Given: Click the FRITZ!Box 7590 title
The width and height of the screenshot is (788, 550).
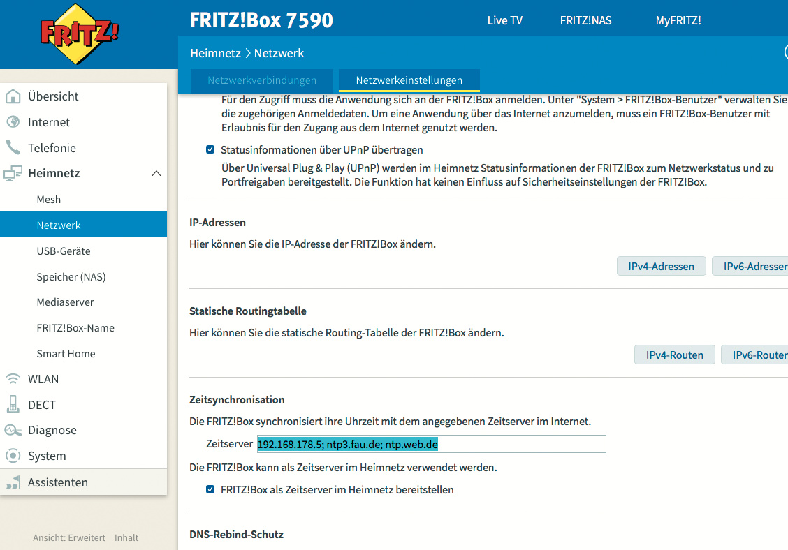Looking at the screenshot, I should click(261, 21).
